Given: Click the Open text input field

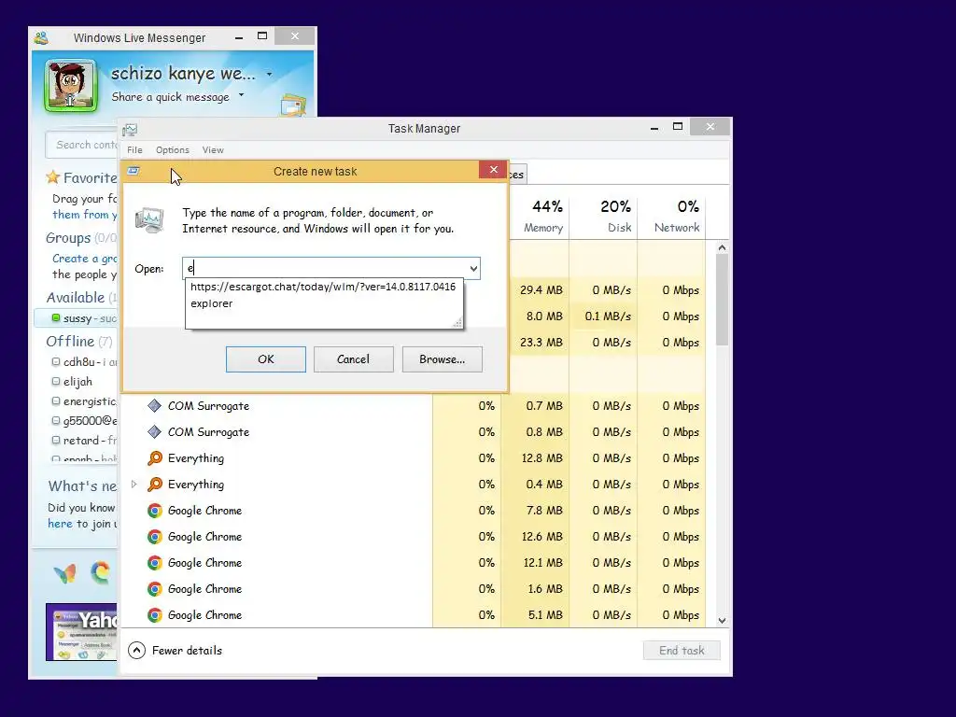Looking at the screenshot, I should point(325,268).
